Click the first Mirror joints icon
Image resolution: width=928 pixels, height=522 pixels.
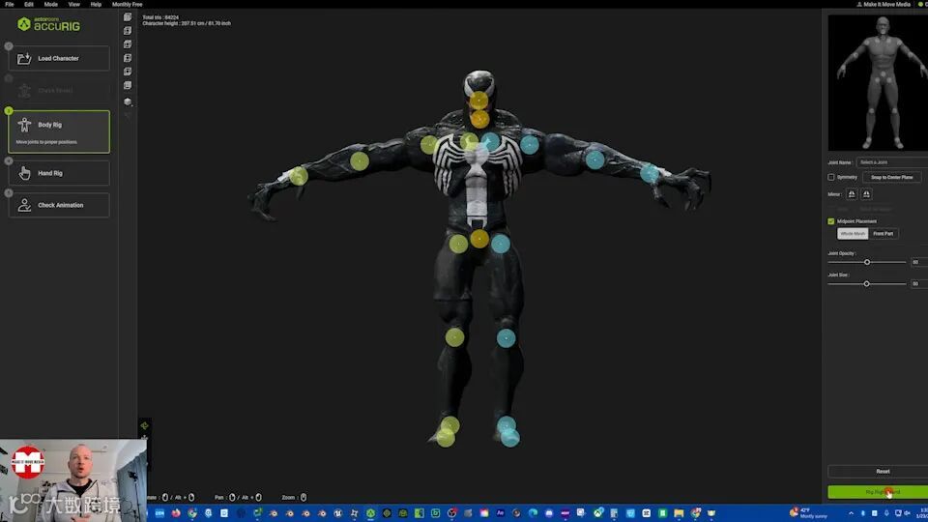852,194
